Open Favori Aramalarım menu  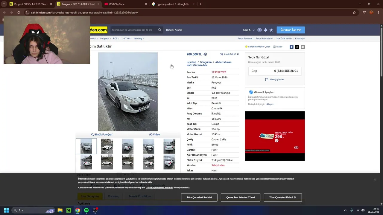pyautogui.click(x=264, y=39)
